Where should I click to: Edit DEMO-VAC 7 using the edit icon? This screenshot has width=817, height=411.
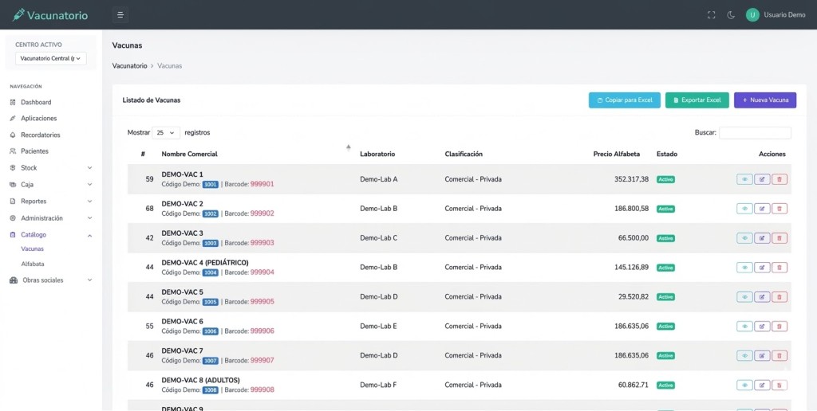coord(762,356)
